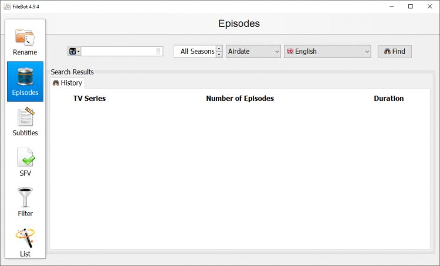The width and height of the screenshot is (440, 266).
Task: Open the Subtitles panel
Action: click(x=25, y=122)
